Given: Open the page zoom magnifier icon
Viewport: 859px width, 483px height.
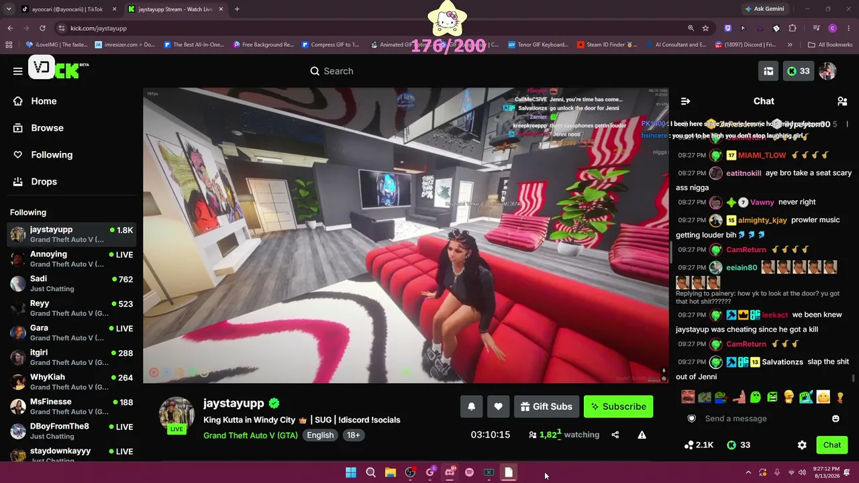Looking at the screenshot, I should coord(691,28).
